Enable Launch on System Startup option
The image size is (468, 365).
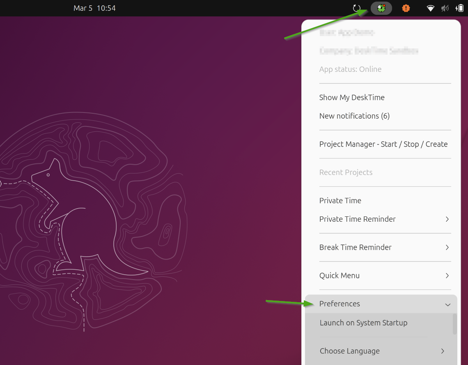coord(363,323)
